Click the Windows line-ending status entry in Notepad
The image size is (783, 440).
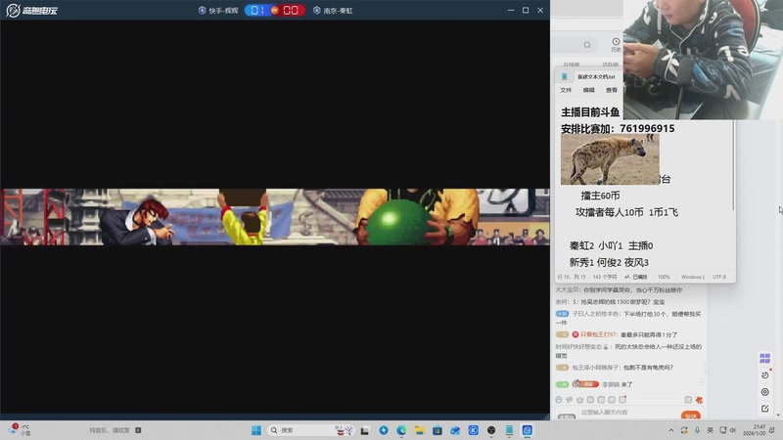click(693, 277)
